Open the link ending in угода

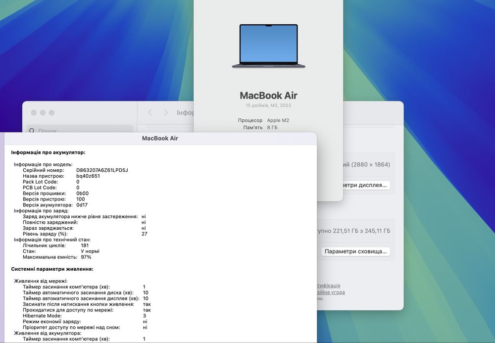[x=331, y=292]
